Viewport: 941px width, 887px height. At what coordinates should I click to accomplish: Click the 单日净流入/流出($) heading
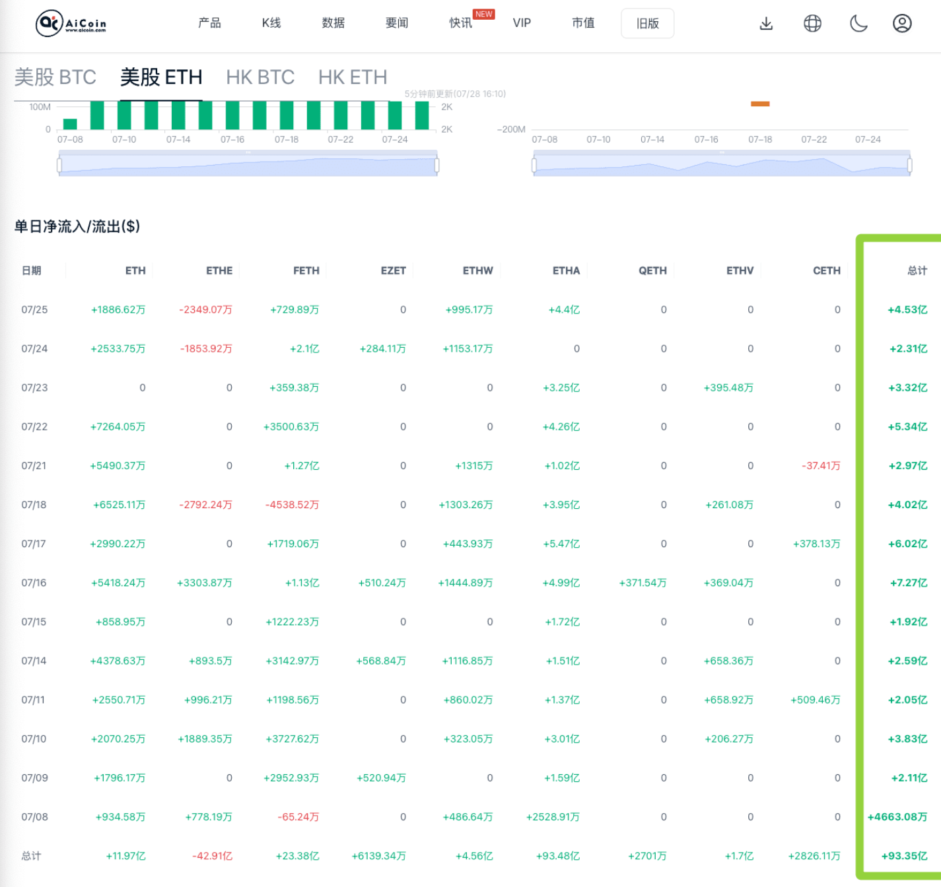[x=77, y=226]
